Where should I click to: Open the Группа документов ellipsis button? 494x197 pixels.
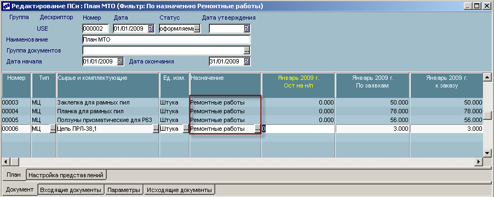coord(246,50)
